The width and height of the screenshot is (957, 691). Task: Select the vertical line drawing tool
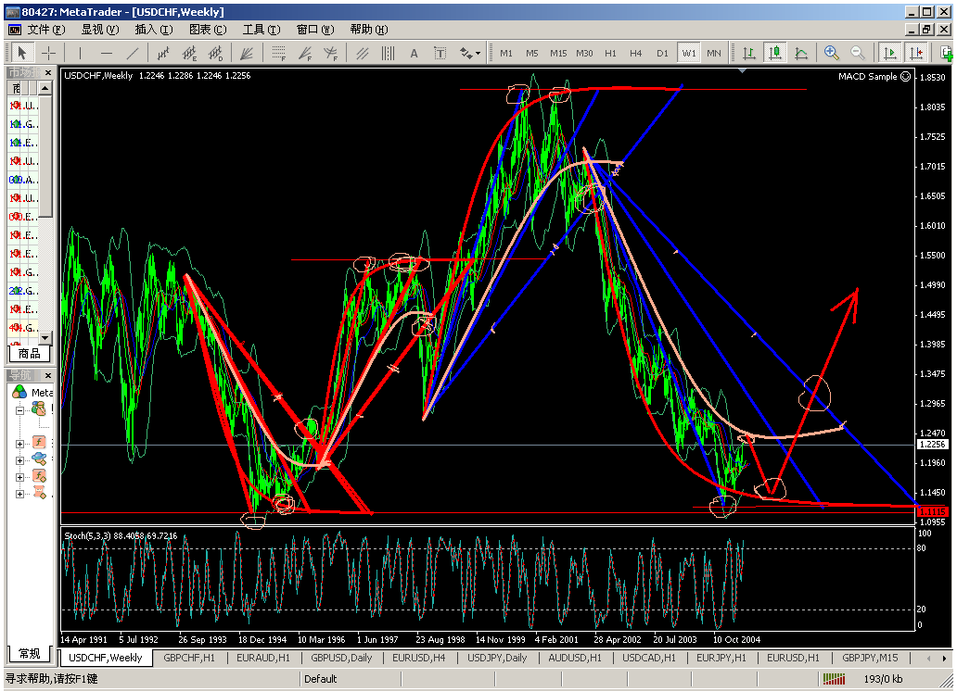pos(79,52)
